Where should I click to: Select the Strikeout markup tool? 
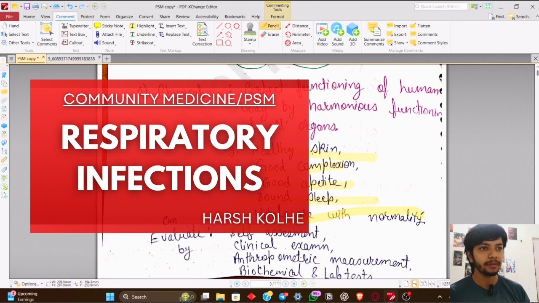point(142,43)
